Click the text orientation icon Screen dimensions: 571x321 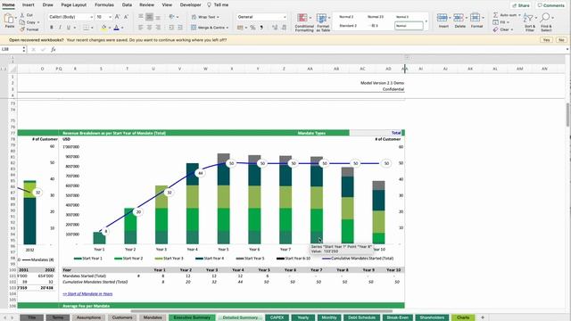click(x=172, y=17)
